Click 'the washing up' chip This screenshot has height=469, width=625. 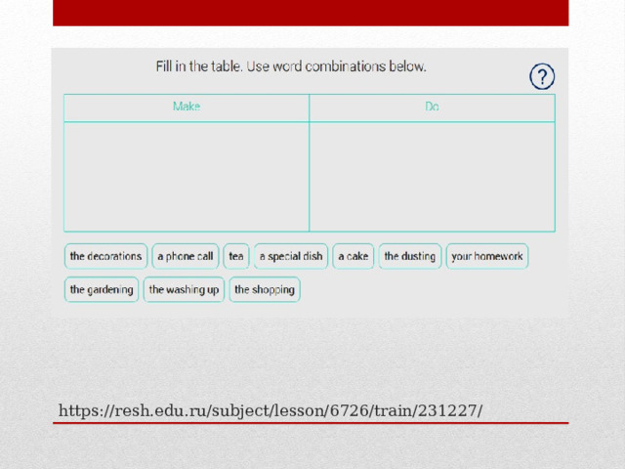(184, 289)
